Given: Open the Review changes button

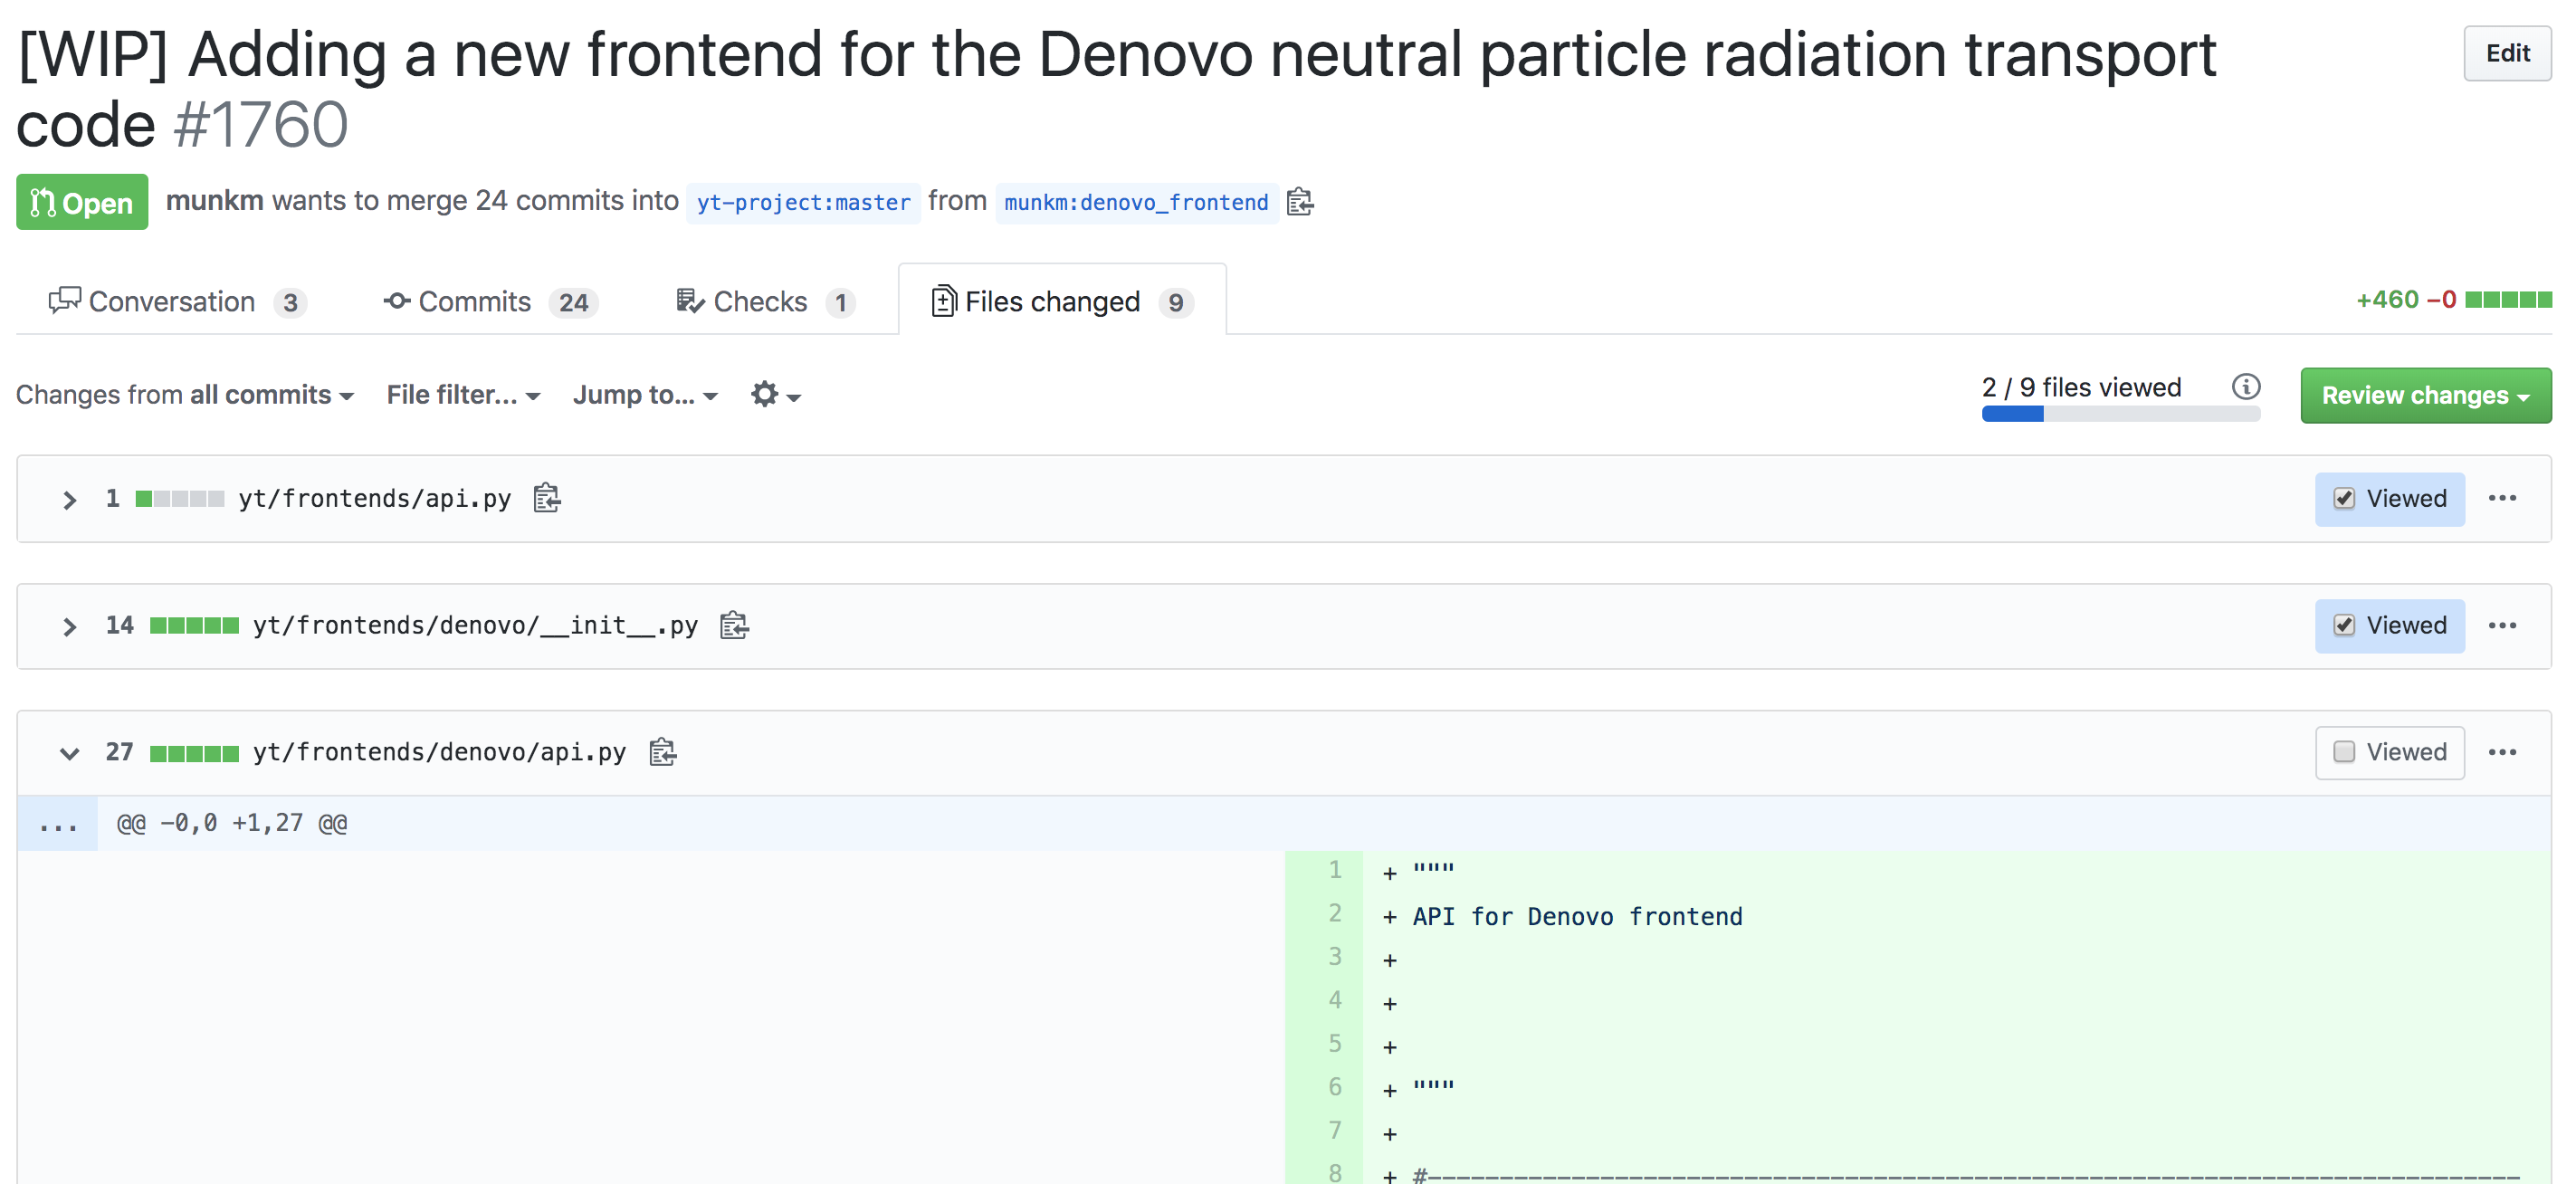Looking at the screenshot, I should click(2425, 395).
